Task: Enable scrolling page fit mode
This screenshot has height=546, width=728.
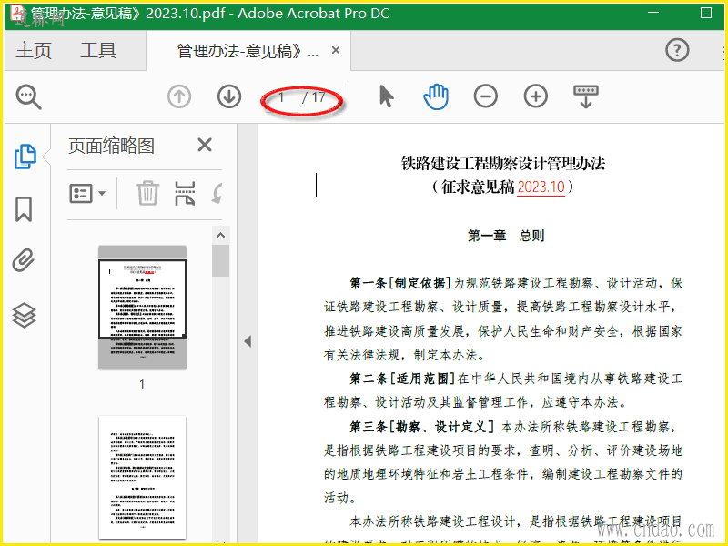Action: tap(586, 97)
